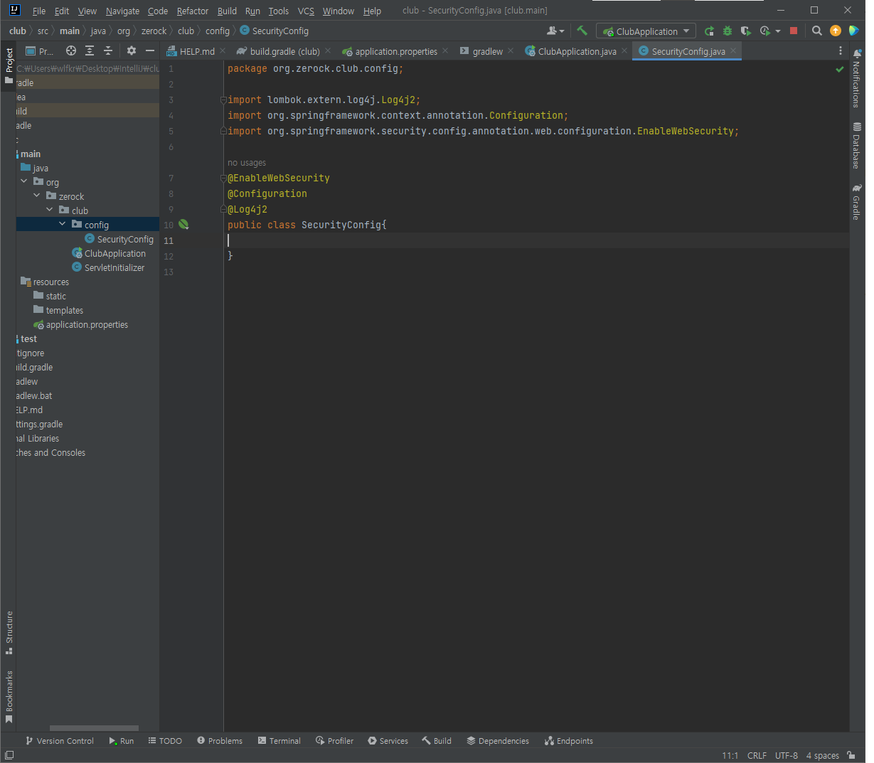Open the Gradle side panel
Viewport: 874px width, 763px height.
point(856,202)
